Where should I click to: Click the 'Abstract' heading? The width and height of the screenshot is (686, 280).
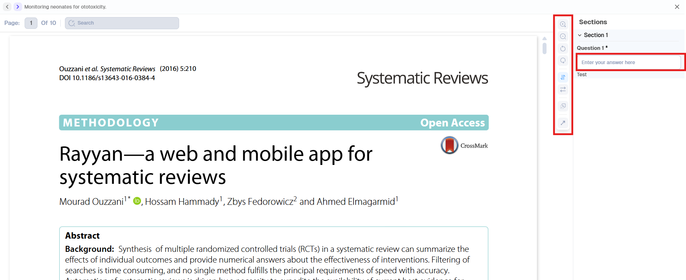(x=82, y=236)
